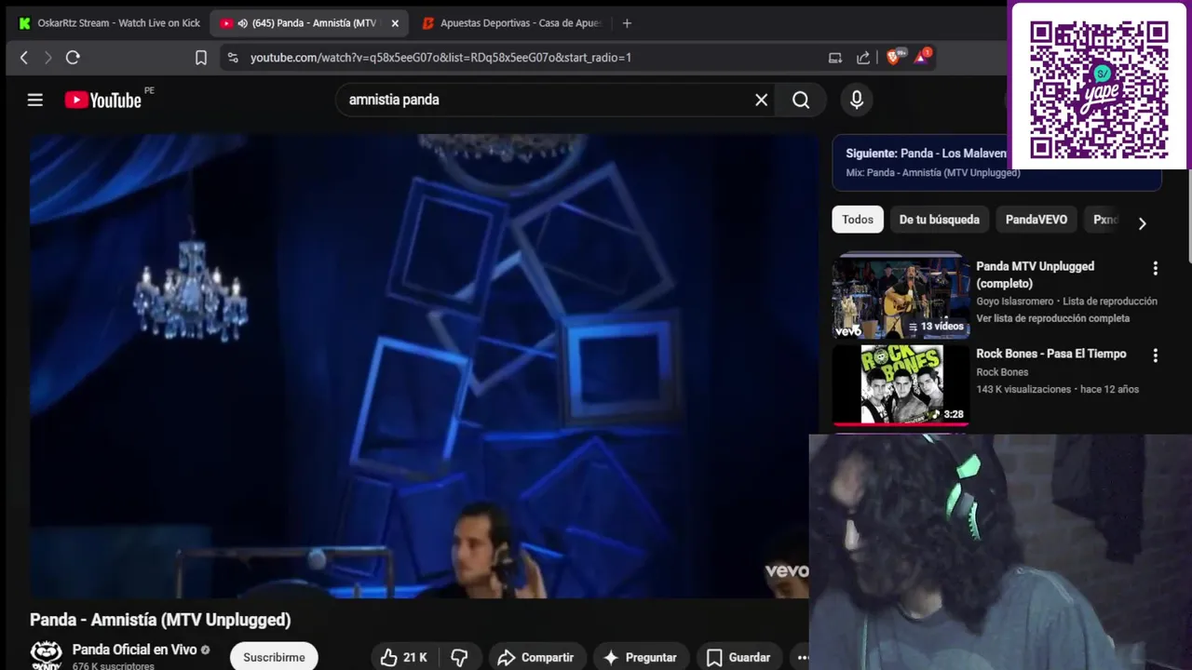Click Suscribirme to subscribe

[x=274, y=657]
